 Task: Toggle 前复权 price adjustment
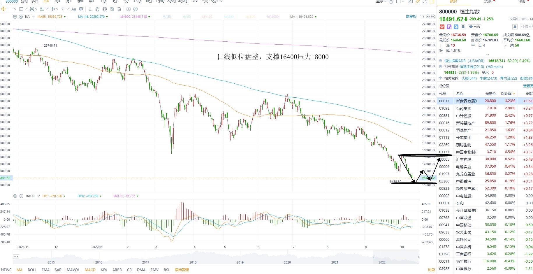point(411,17)
